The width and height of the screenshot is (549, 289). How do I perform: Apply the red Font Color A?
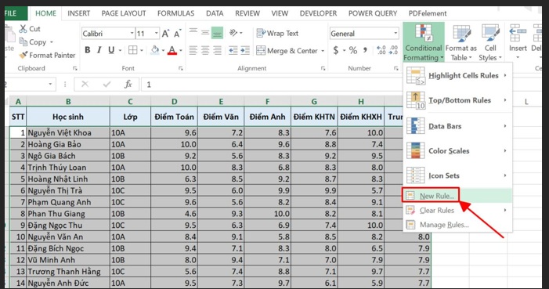tap(172, 50)
